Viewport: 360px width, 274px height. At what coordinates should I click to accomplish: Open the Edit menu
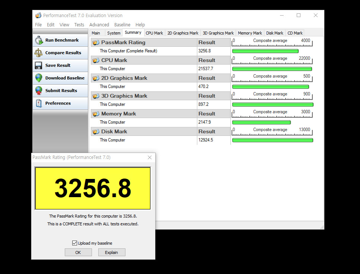coord(51,25)
